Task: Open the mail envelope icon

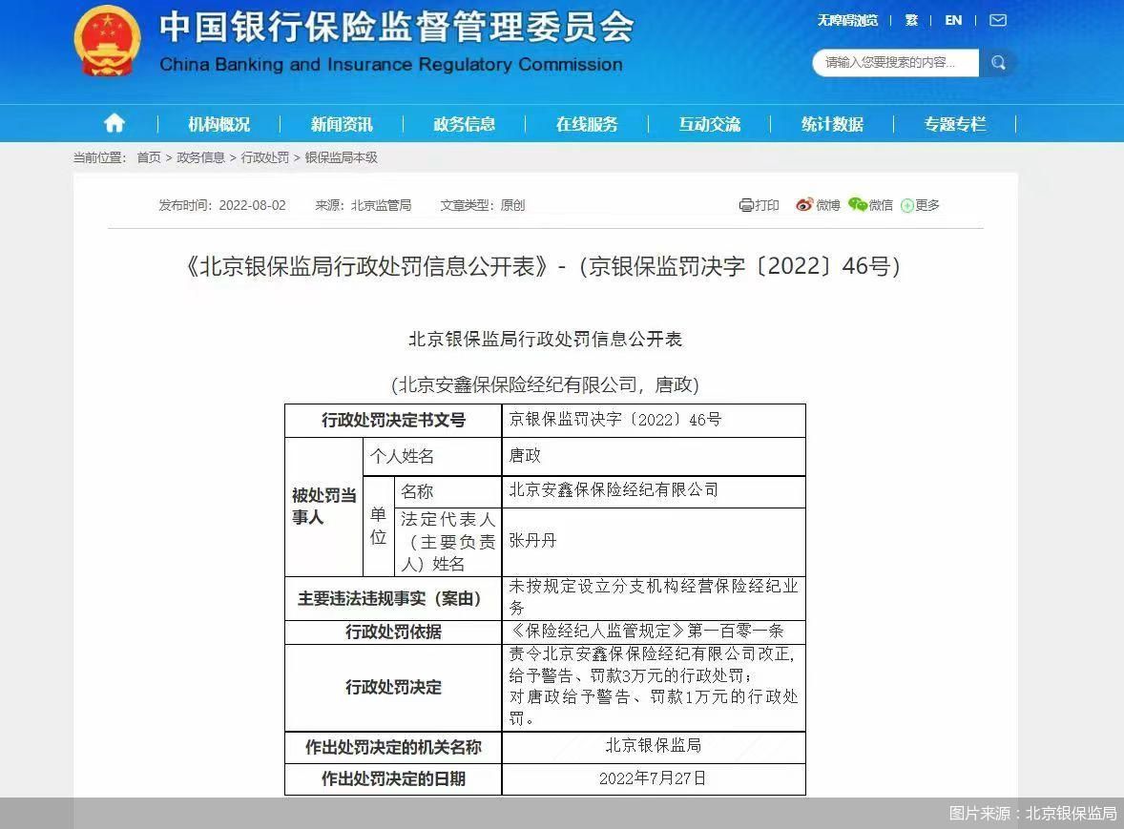Action: pyautogui.click(x=998, y=20)
